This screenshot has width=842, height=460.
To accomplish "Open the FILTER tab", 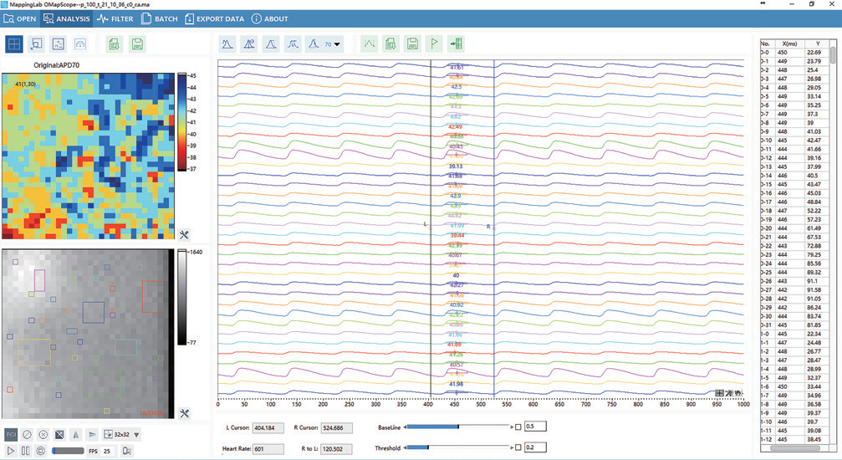I will point(115,18).
